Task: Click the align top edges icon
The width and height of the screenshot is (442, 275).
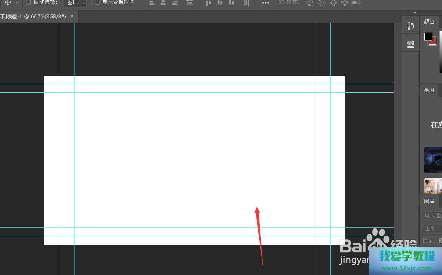Action: 208,3
